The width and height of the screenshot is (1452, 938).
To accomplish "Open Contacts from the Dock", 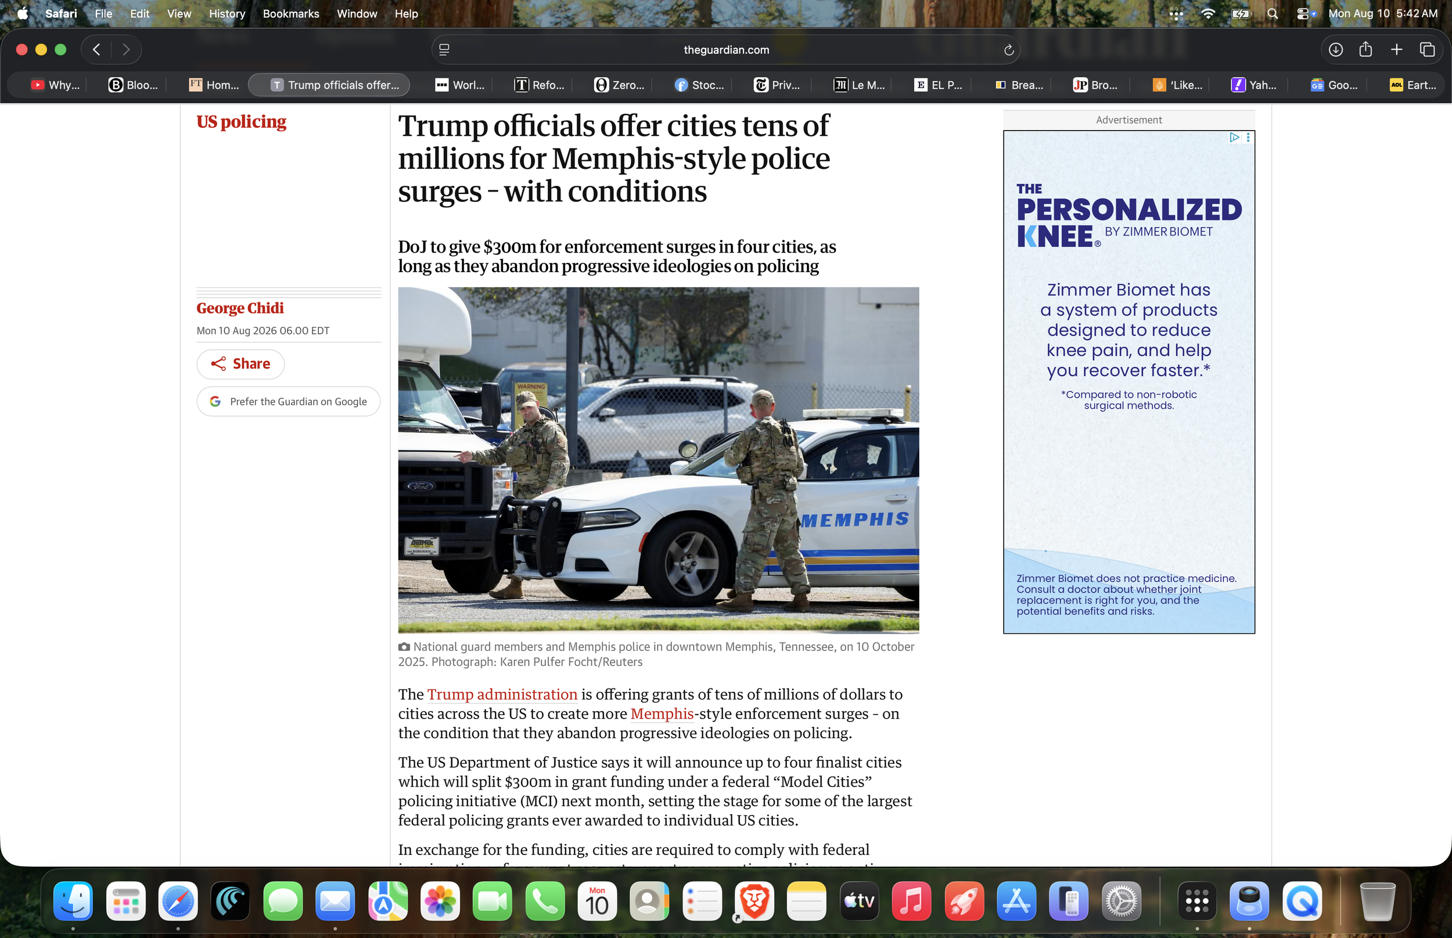I will (x=649, y=900).
